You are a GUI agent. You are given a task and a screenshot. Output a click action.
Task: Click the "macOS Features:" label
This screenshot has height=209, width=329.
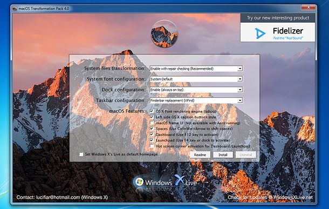tap(127, 111)
